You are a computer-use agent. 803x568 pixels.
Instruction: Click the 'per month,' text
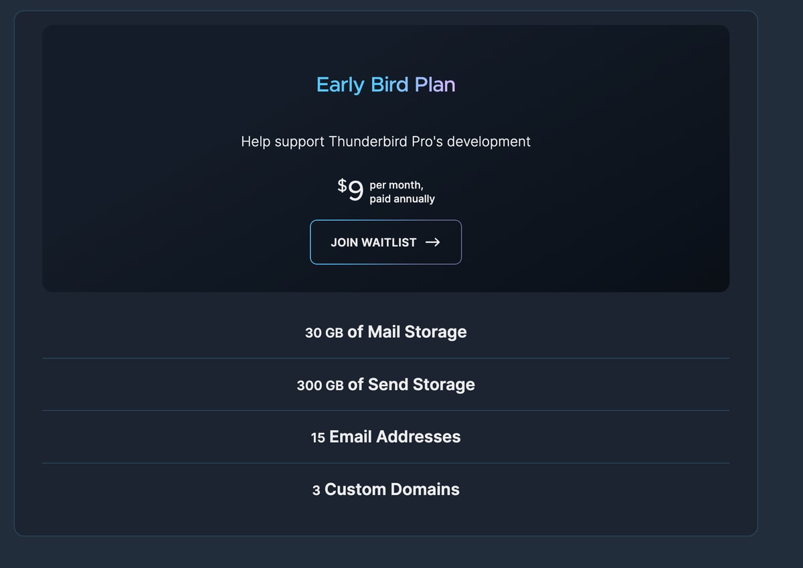click(396, 185)
